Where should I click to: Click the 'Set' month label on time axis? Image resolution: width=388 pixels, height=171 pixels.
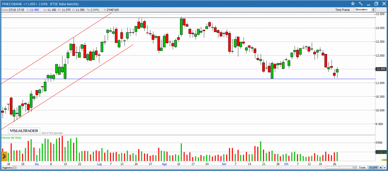point(224,164)
